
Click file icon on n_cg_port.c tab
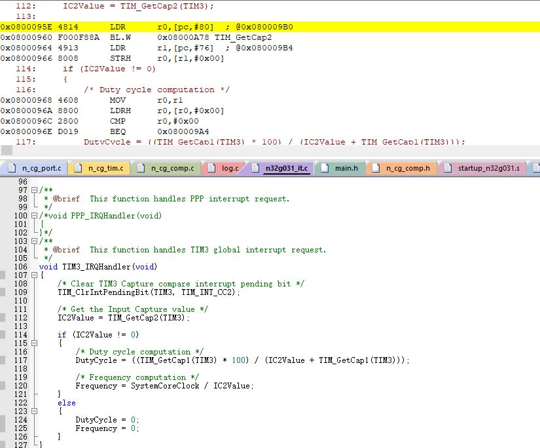[x=12, y=168]
